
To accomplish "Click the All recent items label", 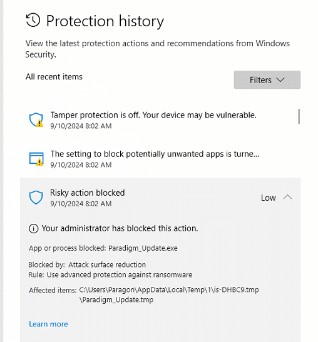I will click(54, 77).
